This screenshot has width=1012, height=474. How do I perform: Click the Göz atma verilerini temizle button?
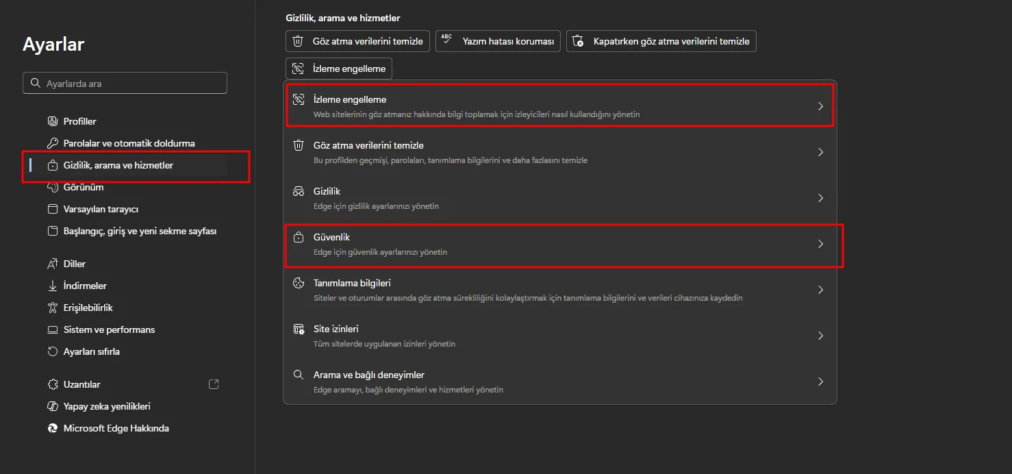tap(358, 41)
